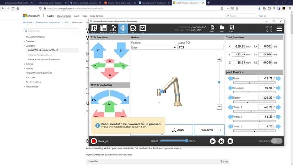Decrease Elbow joint with left arrow
293x165 pixels.
[x=230, y=98]
